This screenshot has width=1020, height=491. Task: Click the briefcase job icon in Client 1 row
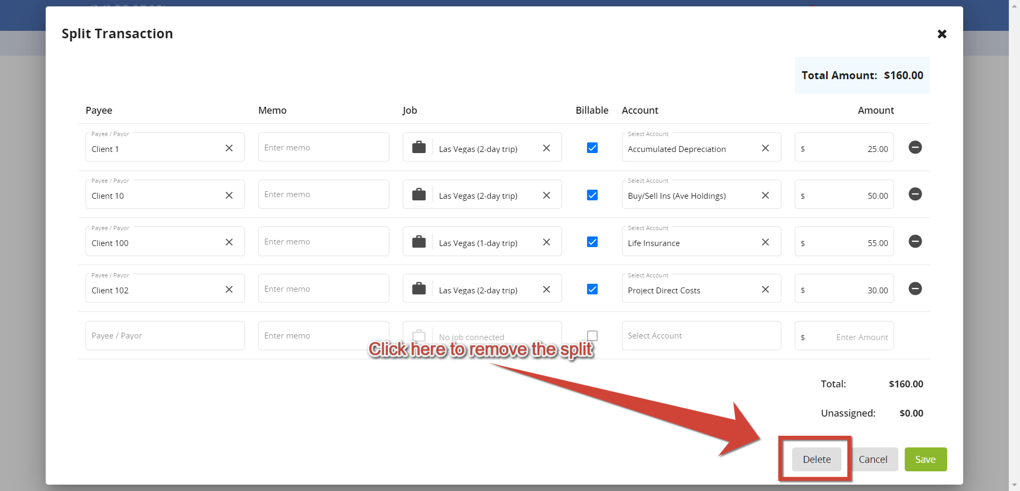click(419, 147)
